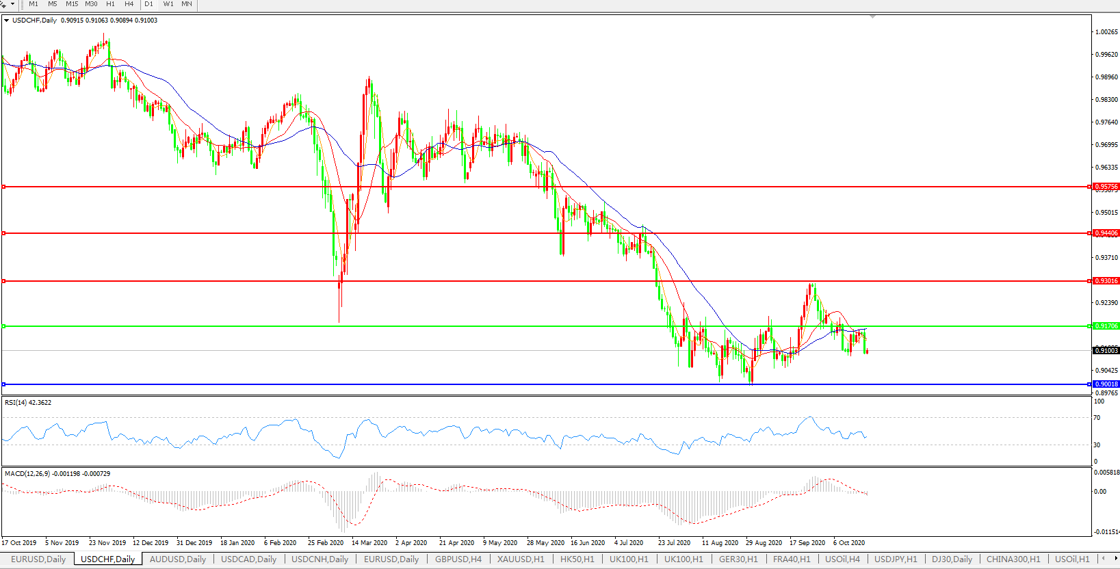Click the gray chart shift triangle marker

coord(872,16)
